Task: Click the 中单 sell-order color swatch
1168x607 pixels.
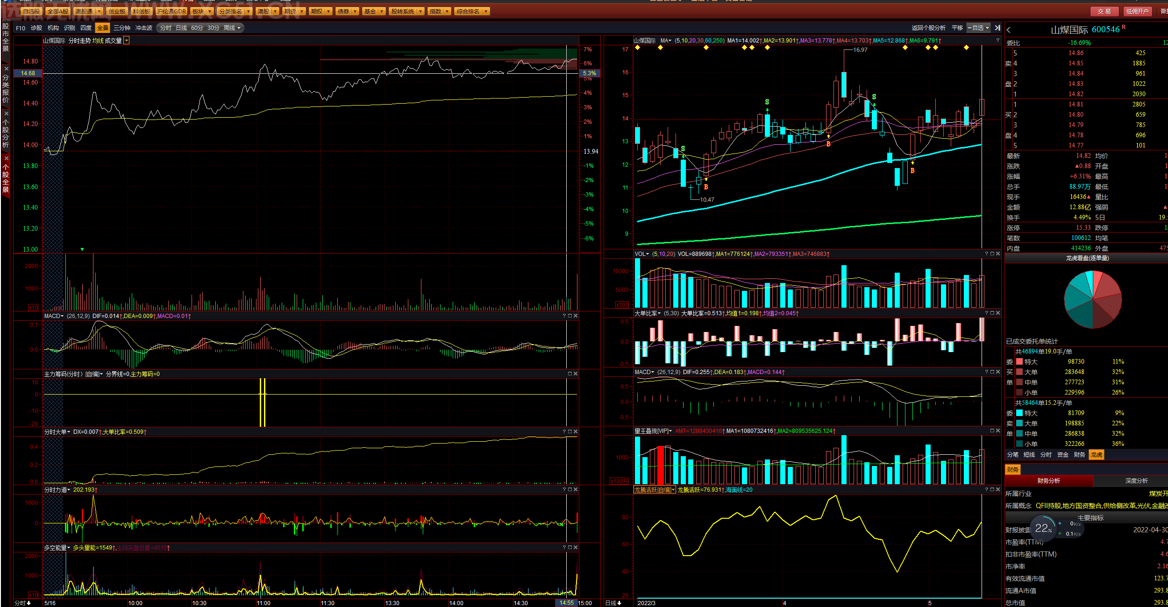Action: 1019,434
